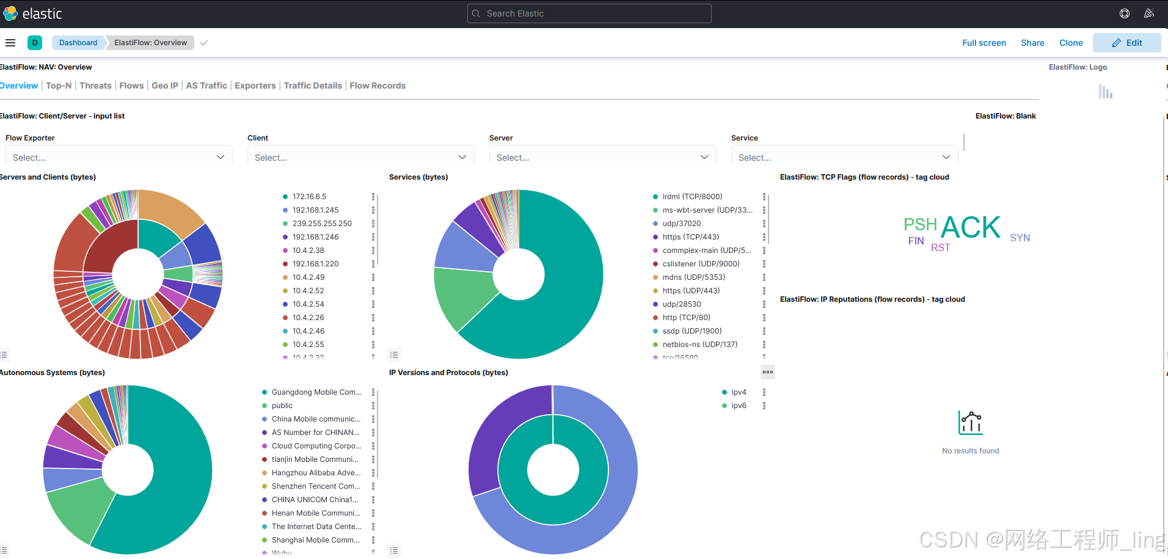Click the irdmi (TCP/8000) legend color dot
This screenshot has width=1168, height=559.
tap(655, 197)
